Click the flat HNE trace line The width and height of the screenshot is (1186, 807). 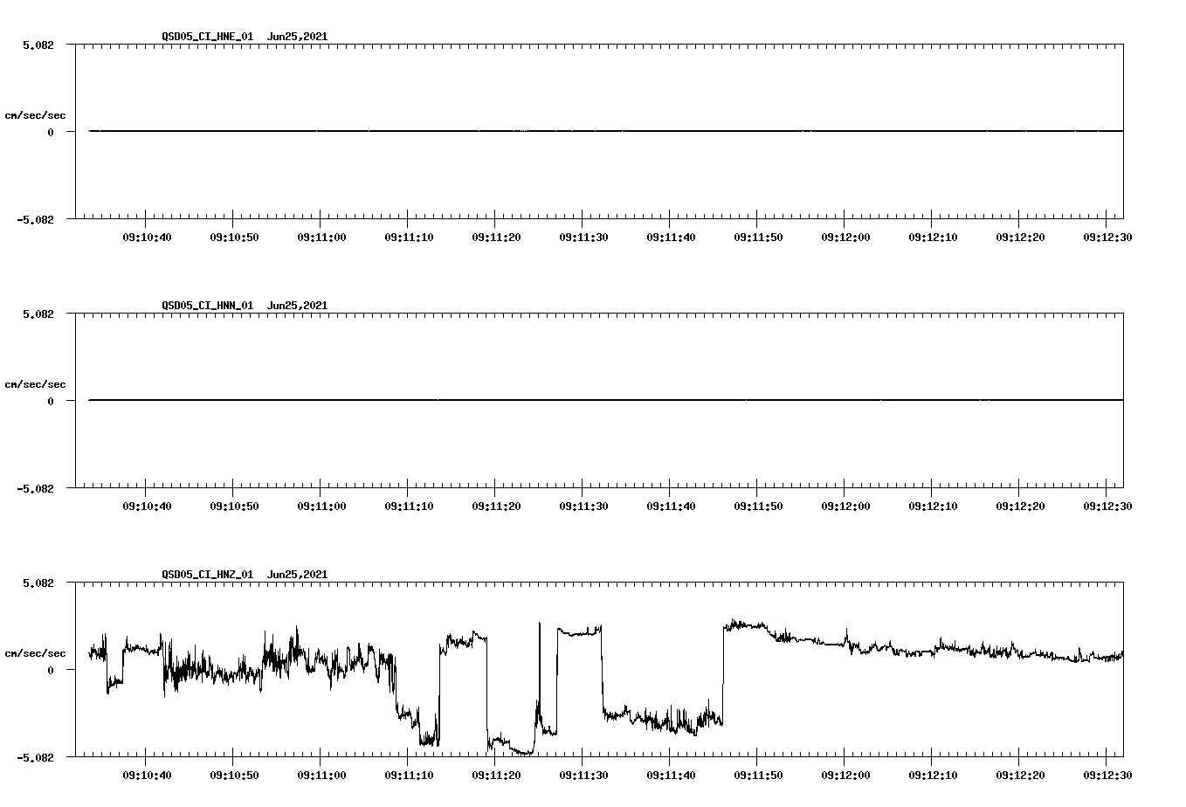click(606, 131)
